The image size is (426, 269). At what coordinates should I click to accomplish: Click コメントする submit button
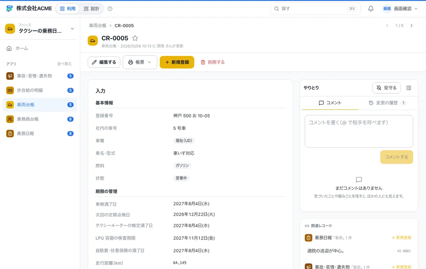396,157
